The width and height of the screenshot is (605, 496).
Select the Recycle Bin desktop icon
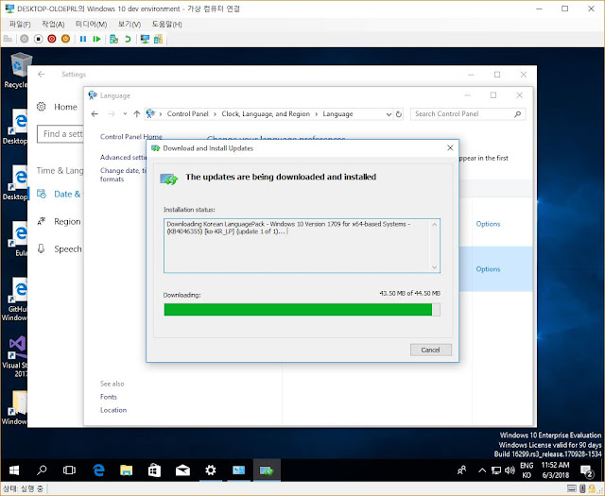pyautogui.click(x=16, y=70)
